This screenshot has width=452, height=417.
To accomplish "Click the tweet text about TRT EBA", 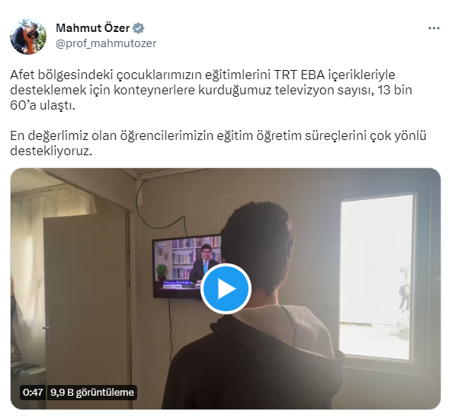I will click(x=211, y=90).
